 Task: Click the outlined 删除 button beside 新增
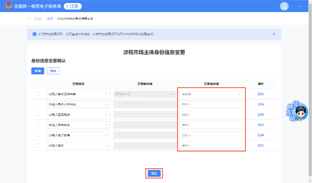53,71
